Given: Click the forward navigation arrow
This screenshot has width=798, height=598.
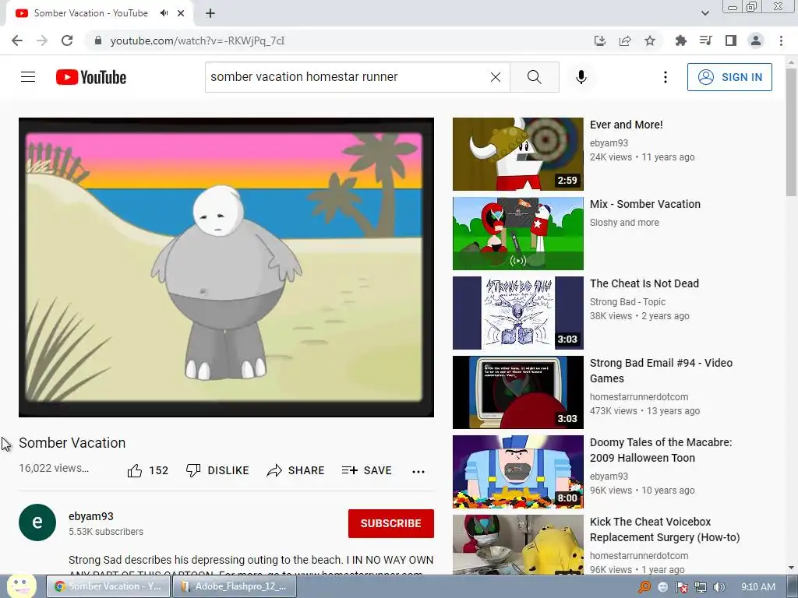Looking at the screenshot, I should click(x=42, y=40).
